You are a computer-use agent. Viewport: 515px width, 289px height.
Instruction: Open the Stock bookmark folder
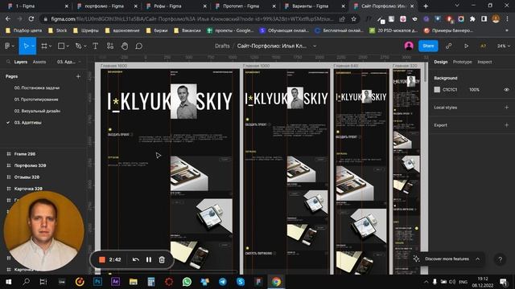[x=57, y=31]
